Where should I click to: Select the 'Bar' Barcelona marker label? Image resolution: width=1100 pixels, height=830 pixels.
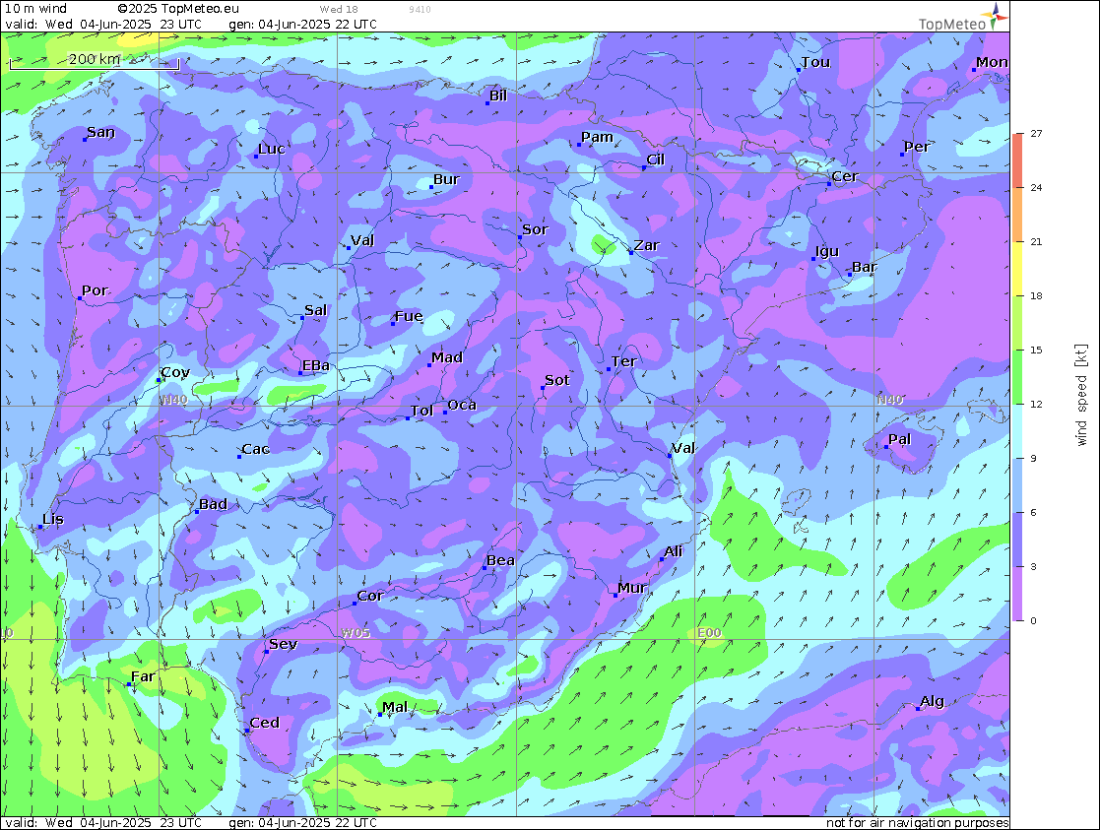point(864,267)
